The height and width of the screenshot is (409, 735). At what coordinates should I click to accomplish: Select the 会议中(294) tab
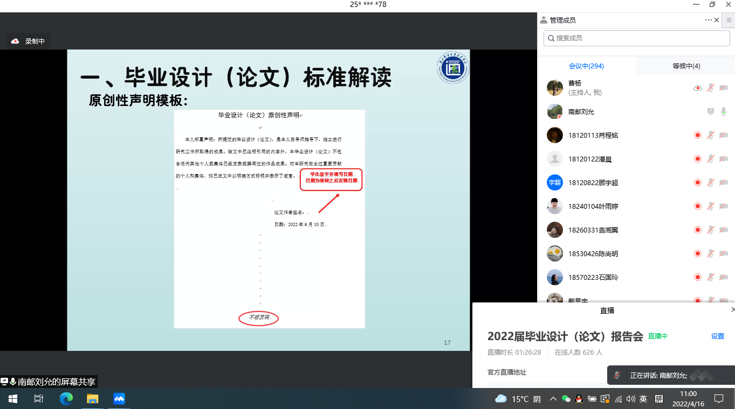pos(586,66)
